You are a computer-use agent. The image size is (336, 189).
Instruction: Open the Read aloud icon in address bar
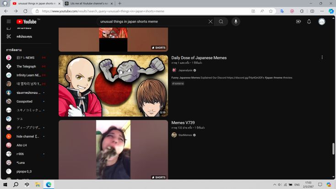pos(262,11)
